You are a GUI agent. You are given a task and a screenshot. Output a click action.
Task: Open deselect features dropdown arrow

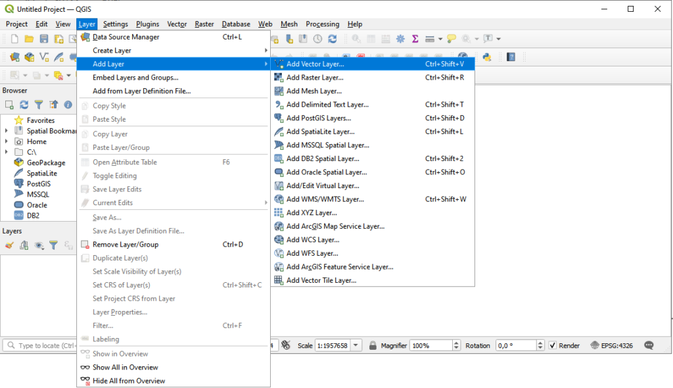point(68,76)
